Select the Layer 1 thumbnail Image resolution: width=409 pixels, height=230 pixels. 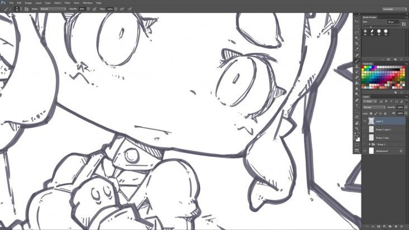tap(372, 121)
